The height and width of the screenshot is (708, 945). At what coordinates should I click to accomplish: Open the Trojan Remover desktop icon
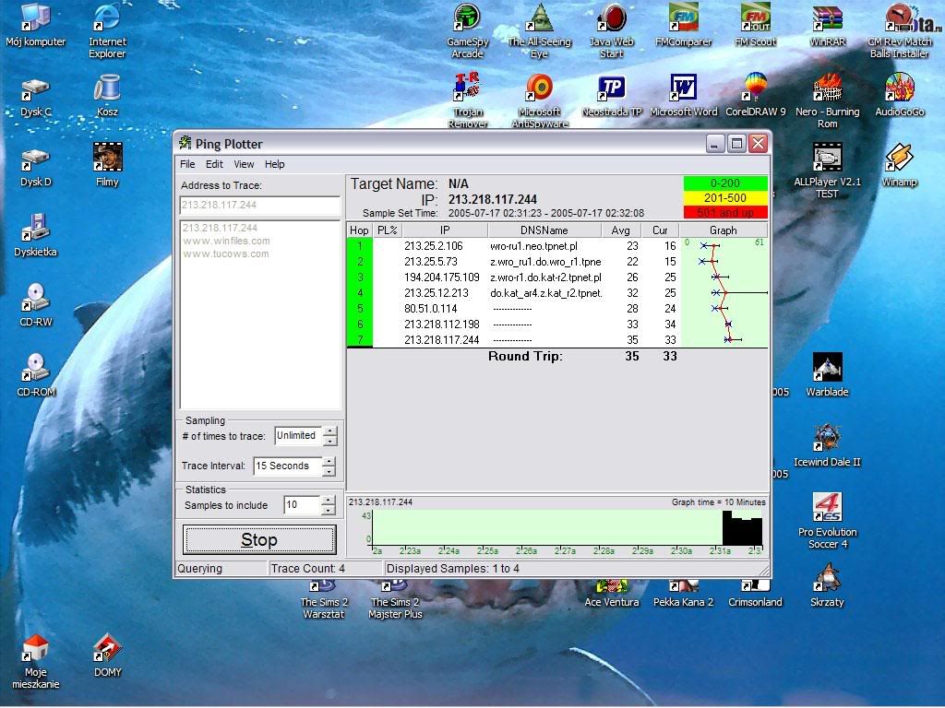point(467,88)
